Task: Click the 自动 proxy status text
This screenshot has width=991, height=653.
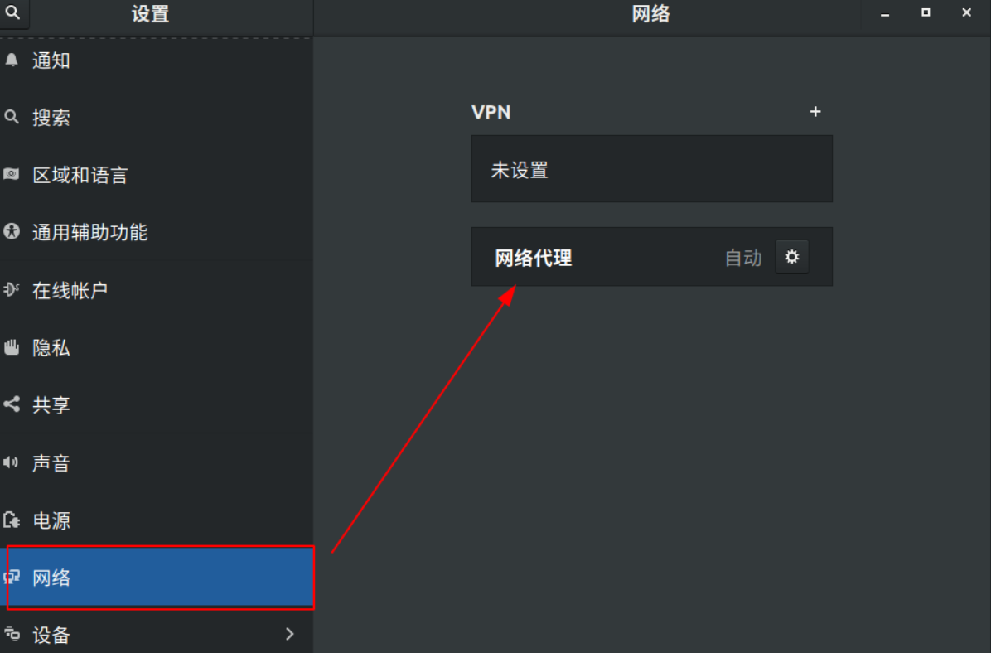Action: coord(743,258)
